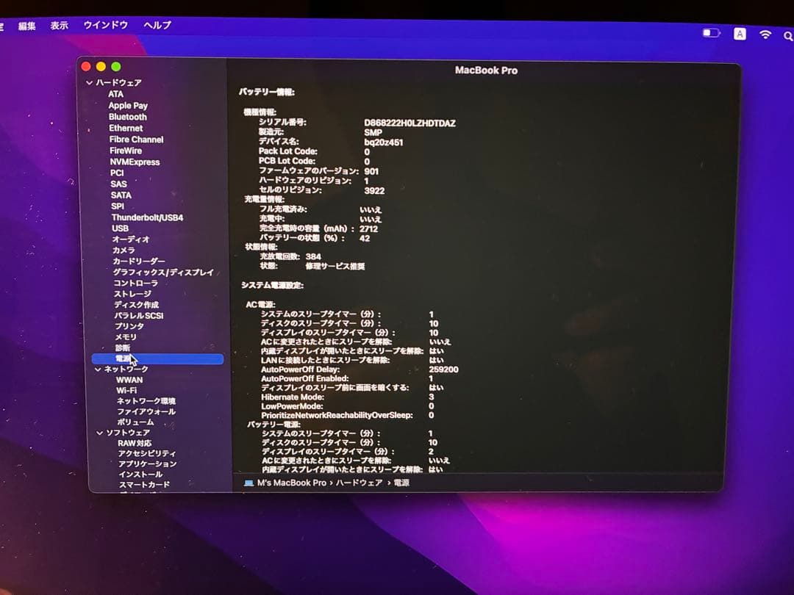Click the MacBook Pro computer icon in the path bar
The height and width of the screenshot is (595, 794).
point(248,483)
